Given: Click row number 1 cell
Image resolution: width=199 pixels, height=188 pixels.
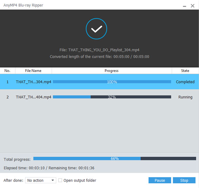Looking at the screenshot, I should click(x=8, y=82).
